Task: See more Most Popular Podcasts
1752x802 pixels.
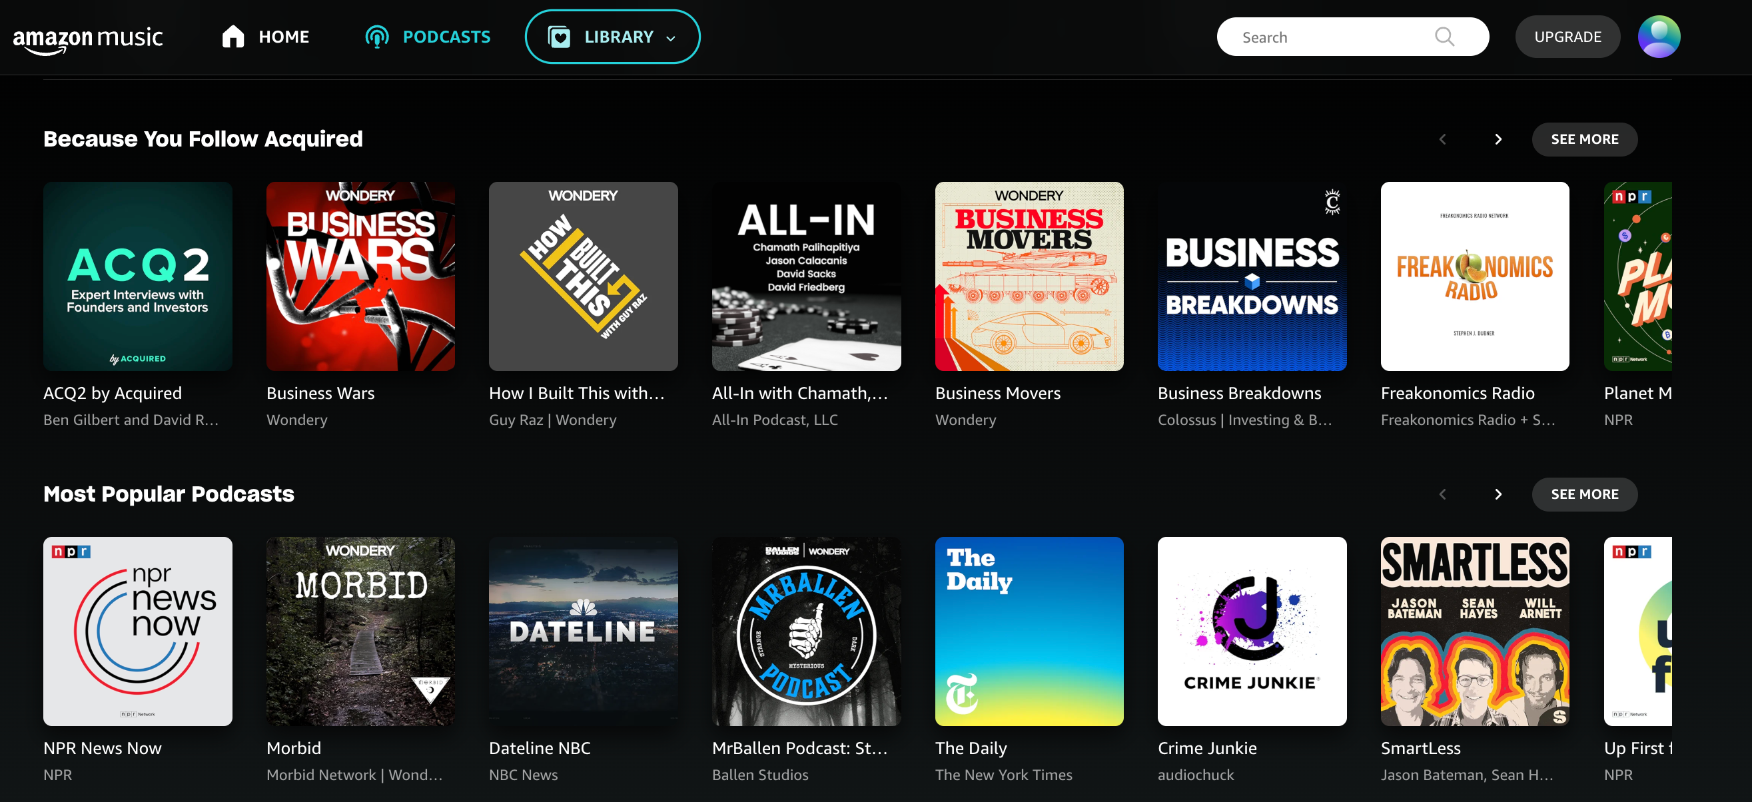Action: click(1584, 494)
